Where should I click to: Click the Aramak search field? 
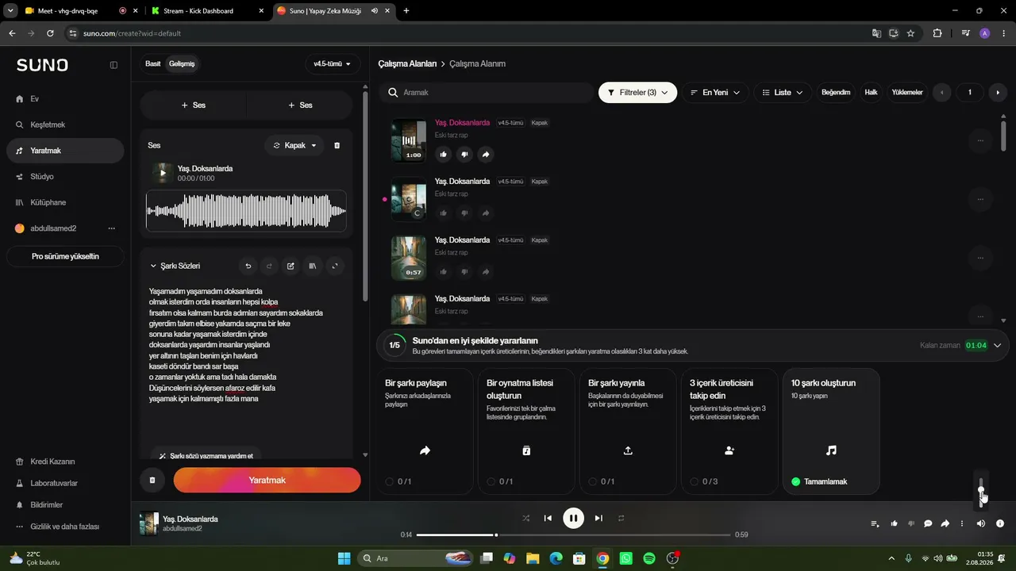(x=486, y=93)
